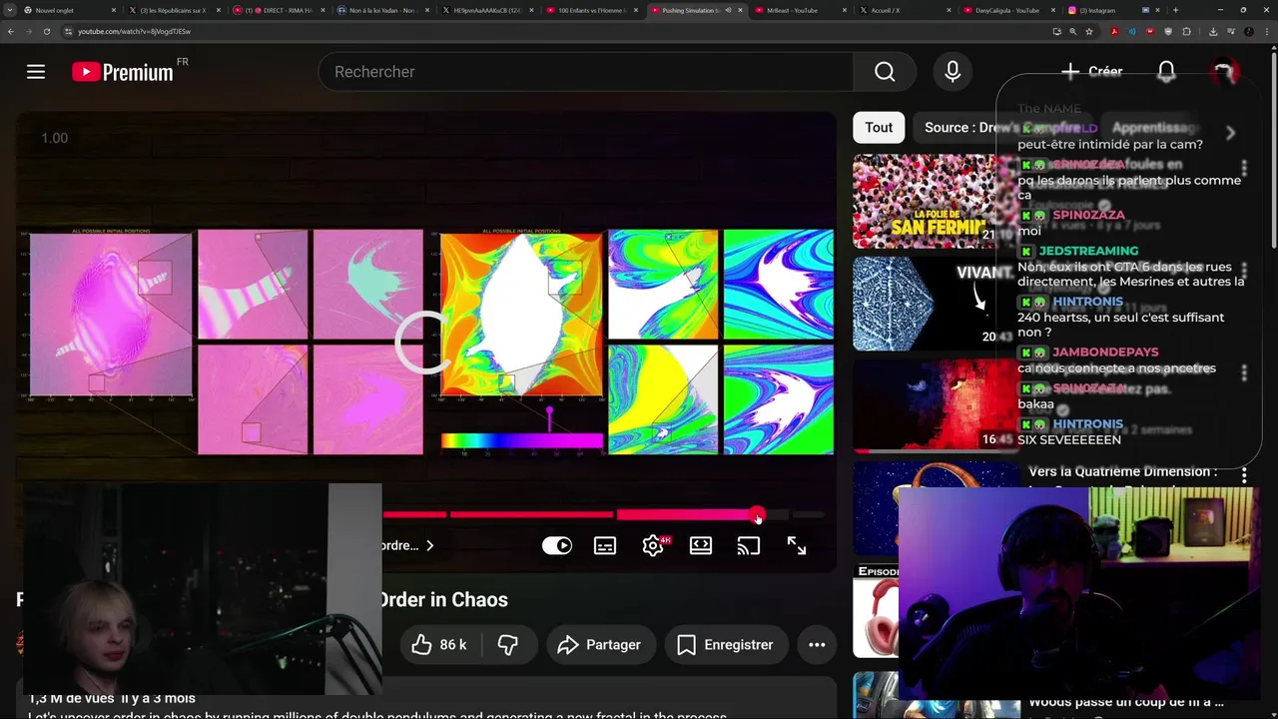Open the notifications bell
The image size is (1278, 719).
tap(1166, 72)
